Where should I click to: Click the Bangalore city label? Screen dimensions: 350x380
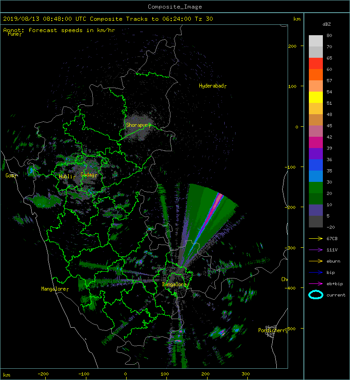(x=175, y=284)
